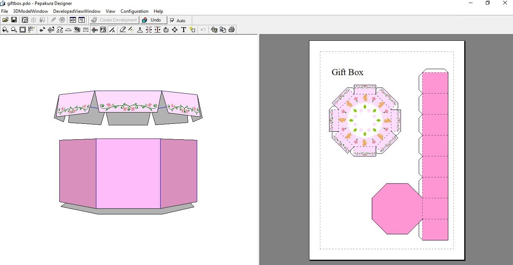This screenshot has height=265, width=513.
Task: Toggle the edge ID numbers 123 icon
Action: [77, 29]
